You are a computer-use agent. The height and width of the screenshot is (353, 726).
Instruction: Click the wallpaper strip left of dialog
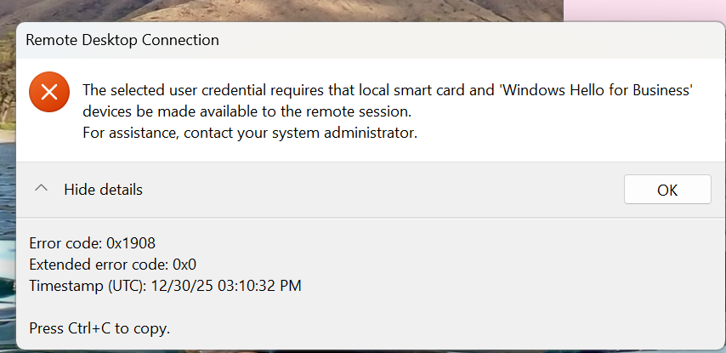pyautogui.click(x=8, y=213)
